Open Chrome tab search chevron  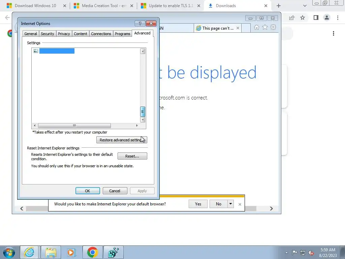(x=305, y=6)
